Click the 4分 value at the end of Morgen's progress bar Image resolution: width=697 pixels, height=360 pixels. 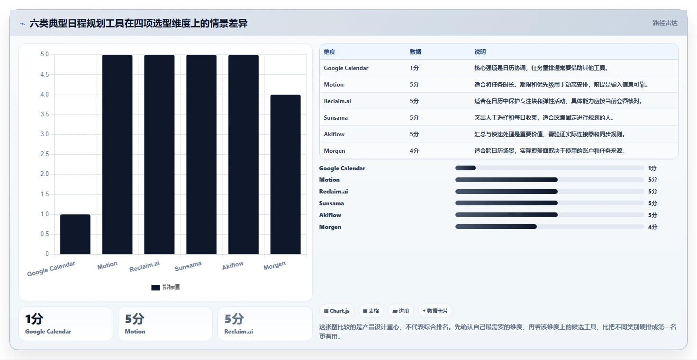click(x=652, y=227)
